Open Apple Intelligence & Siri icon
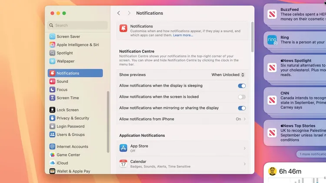326x183 pixels. 52,45
